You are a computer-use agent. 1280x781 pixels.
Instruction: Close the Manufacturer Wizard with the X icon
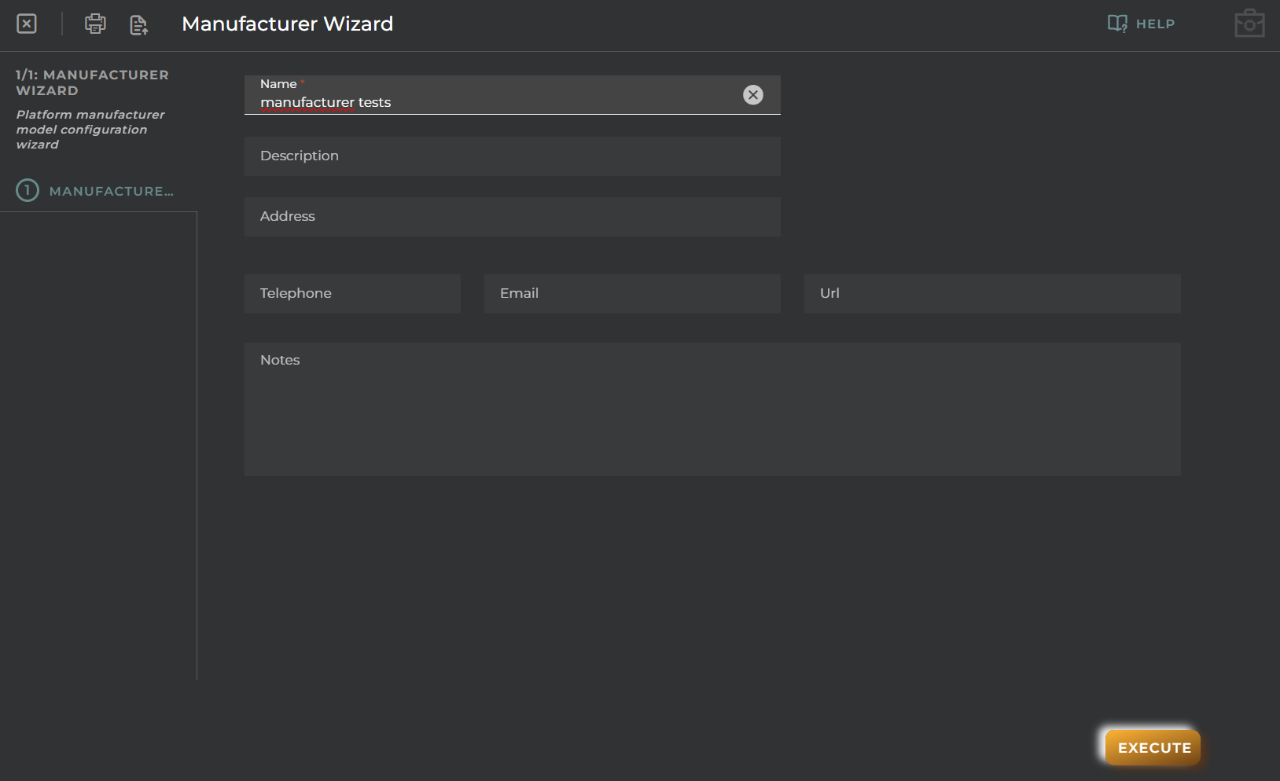pos(27,24)
